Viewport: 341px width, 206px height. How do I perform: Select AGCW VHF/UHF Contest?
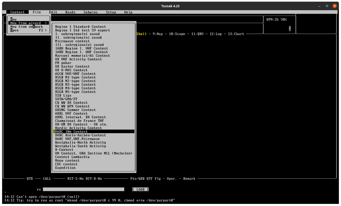pos(93,74)
